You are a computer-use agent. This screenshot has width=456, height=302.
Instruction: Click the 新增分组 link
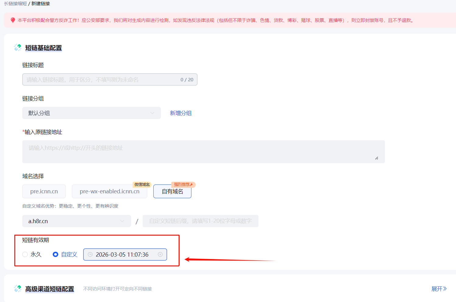(x=181, y=113)
